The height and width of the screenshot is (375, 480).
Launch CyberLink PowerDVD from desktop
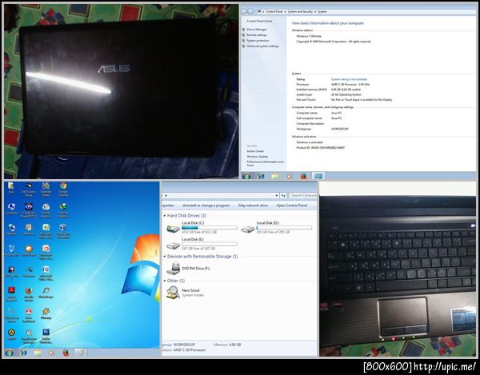[29, 210]
